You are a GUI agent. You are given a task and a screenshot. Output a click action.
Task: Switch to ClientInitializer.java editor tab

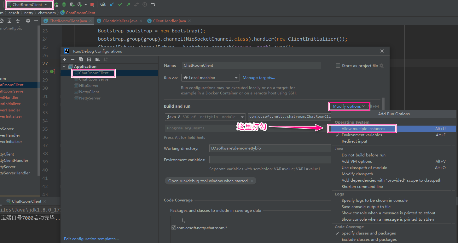(120, 21)
